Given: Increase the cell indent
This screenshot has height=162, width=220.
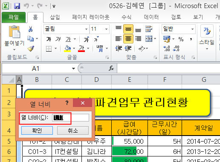Looking at the screenshot, I should coord(128,49).
